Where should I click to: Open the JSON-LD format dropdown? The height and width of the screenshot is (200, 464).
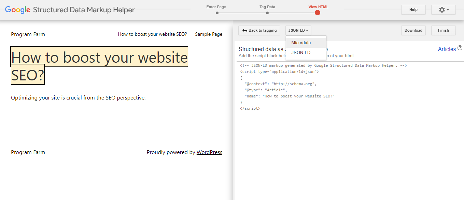click(x=298, y=30)
